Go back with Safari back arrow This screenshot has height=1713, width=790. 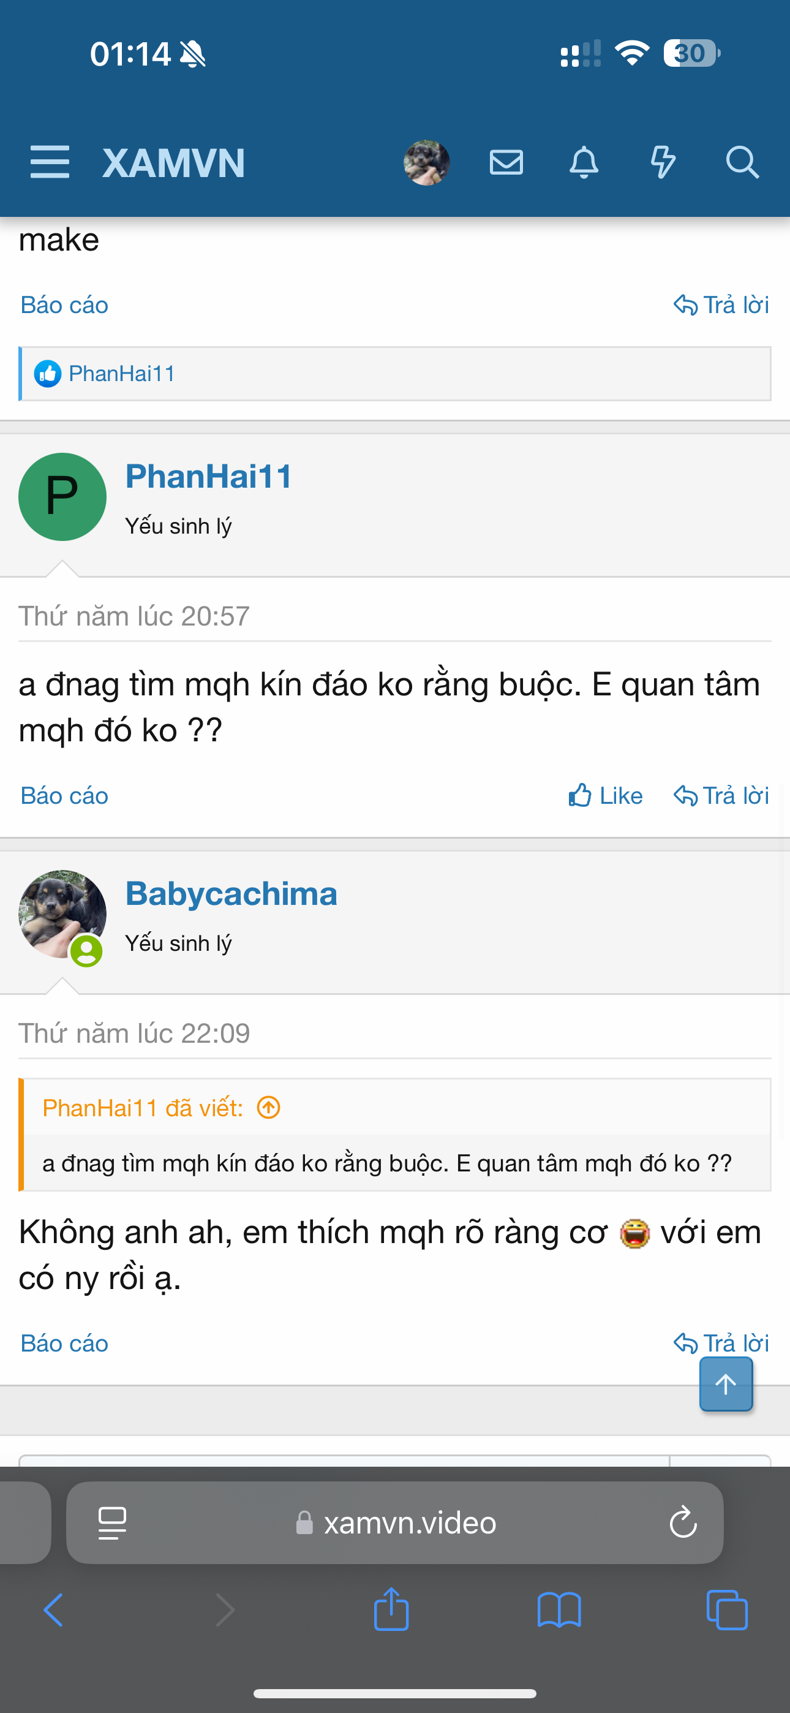point(53,1610)
